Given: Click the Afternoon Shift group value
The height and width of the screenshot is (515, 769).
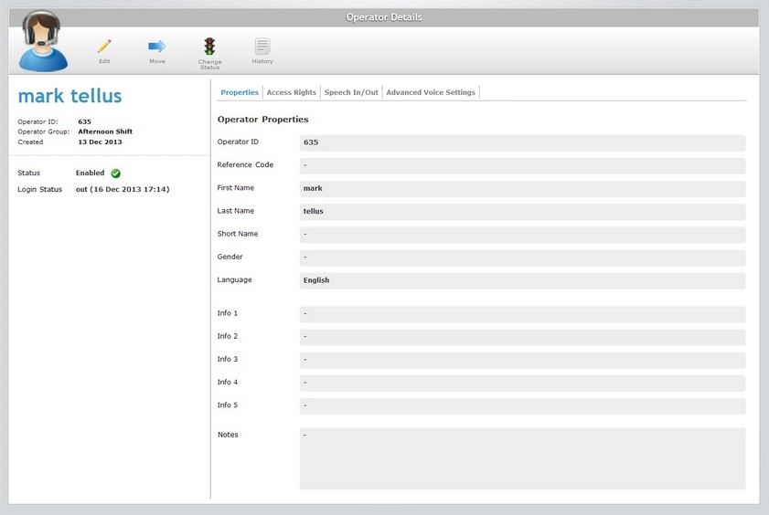Looking at the screenshot, I should point(105,131).
